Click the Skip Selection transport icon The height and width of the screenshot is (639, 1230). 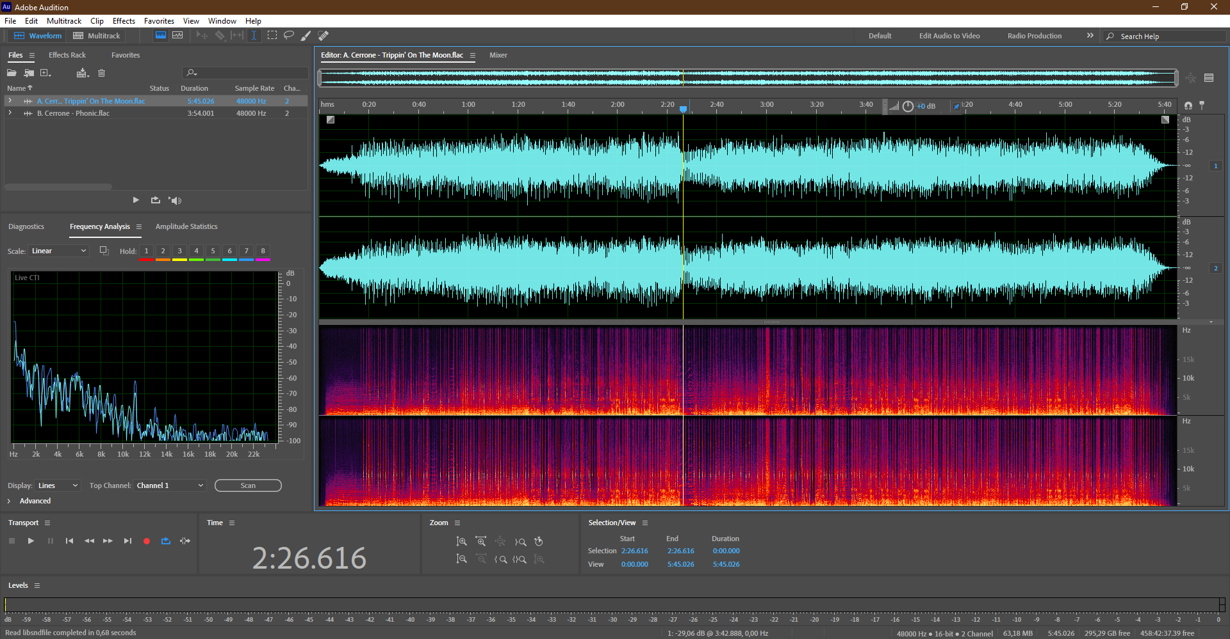185,541
